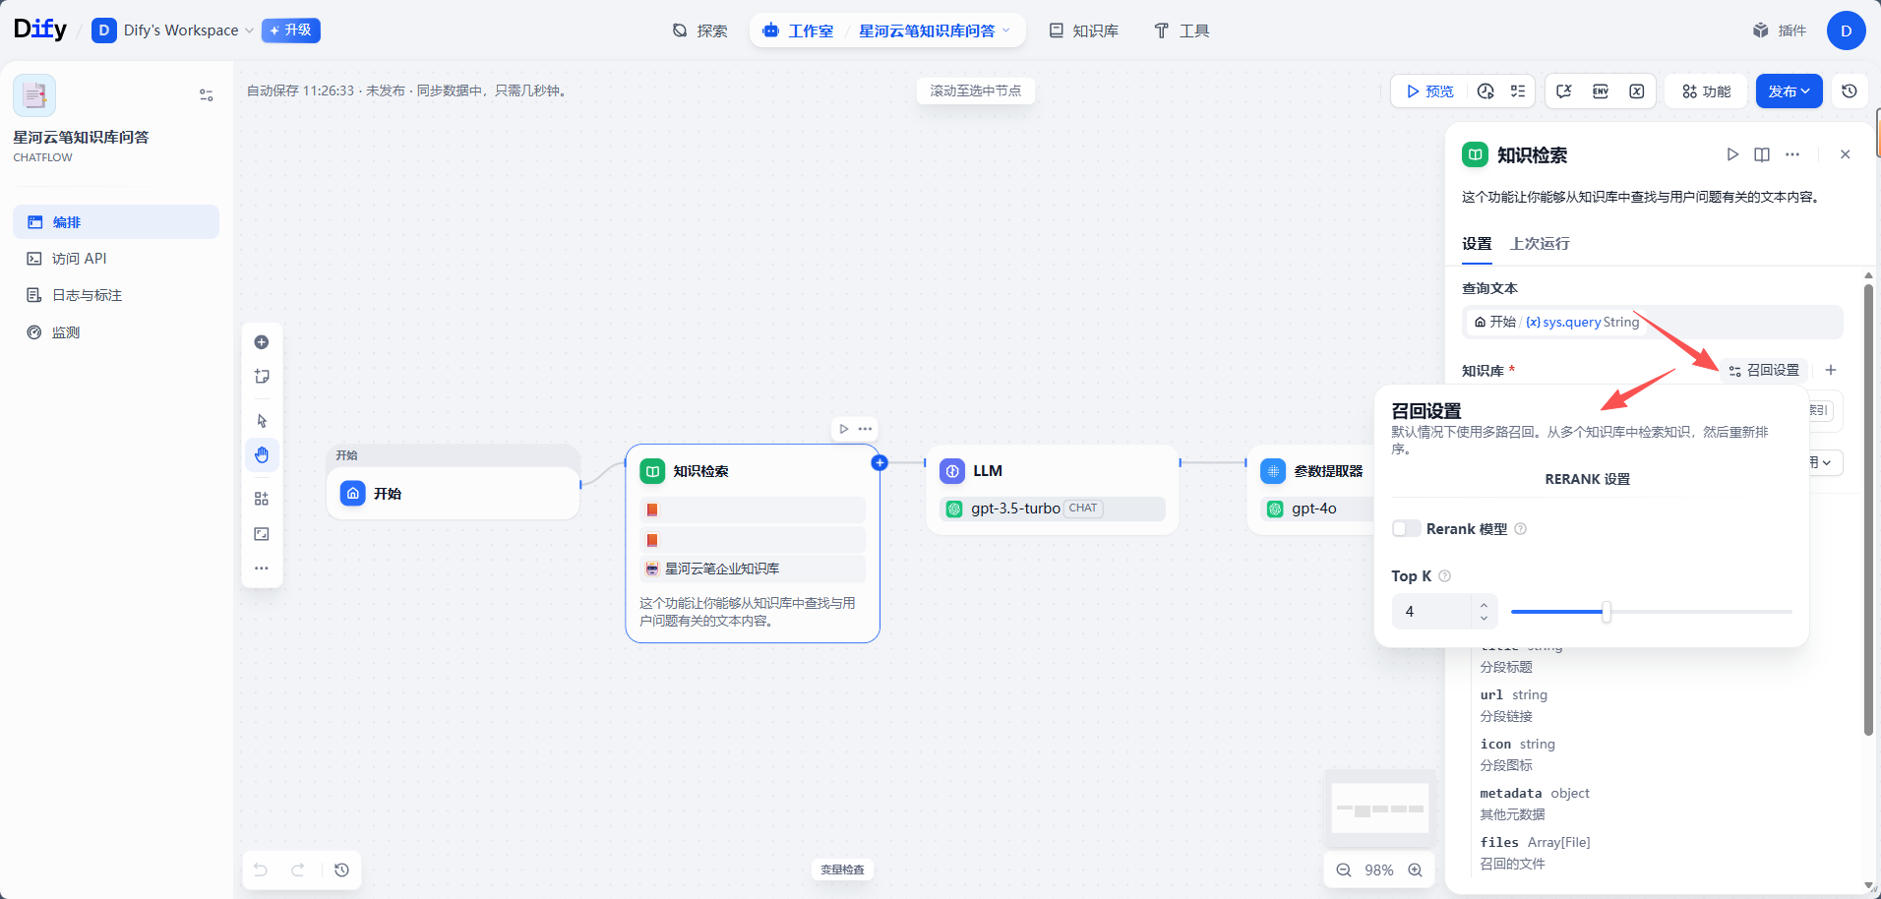Click the Dify logo

(40, 30)
